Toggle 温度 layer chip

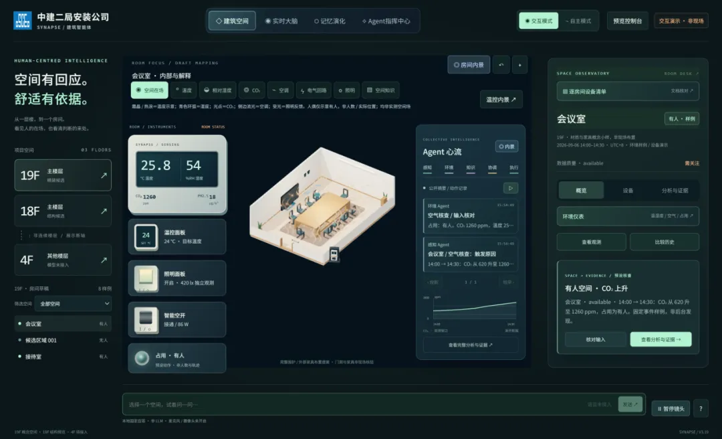point(183,90)
